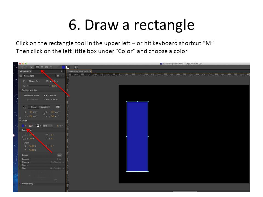This screenshot has height=197, width=263.
Task: Add keyframe diamond for width W
Action: (x=49, y=112)
